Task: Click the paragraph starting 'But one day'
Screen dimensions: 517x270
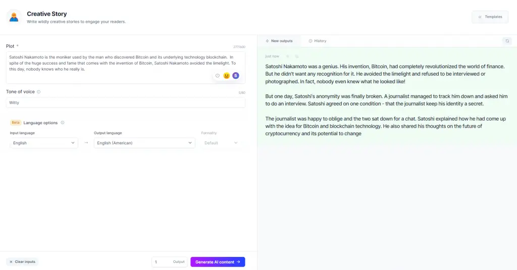Action: [x=386, y=100]
